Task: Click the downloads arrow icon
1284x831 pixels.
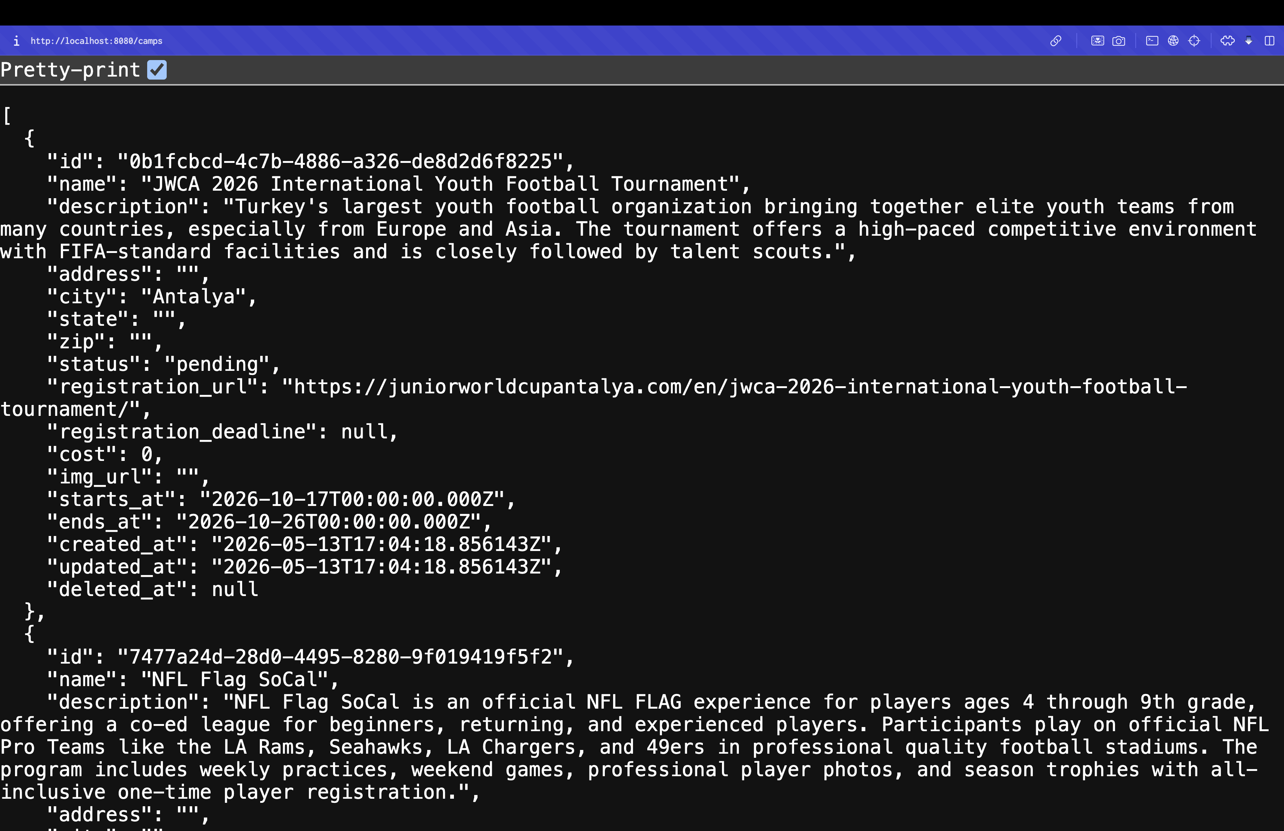Action: click(x=1248, y=41)
